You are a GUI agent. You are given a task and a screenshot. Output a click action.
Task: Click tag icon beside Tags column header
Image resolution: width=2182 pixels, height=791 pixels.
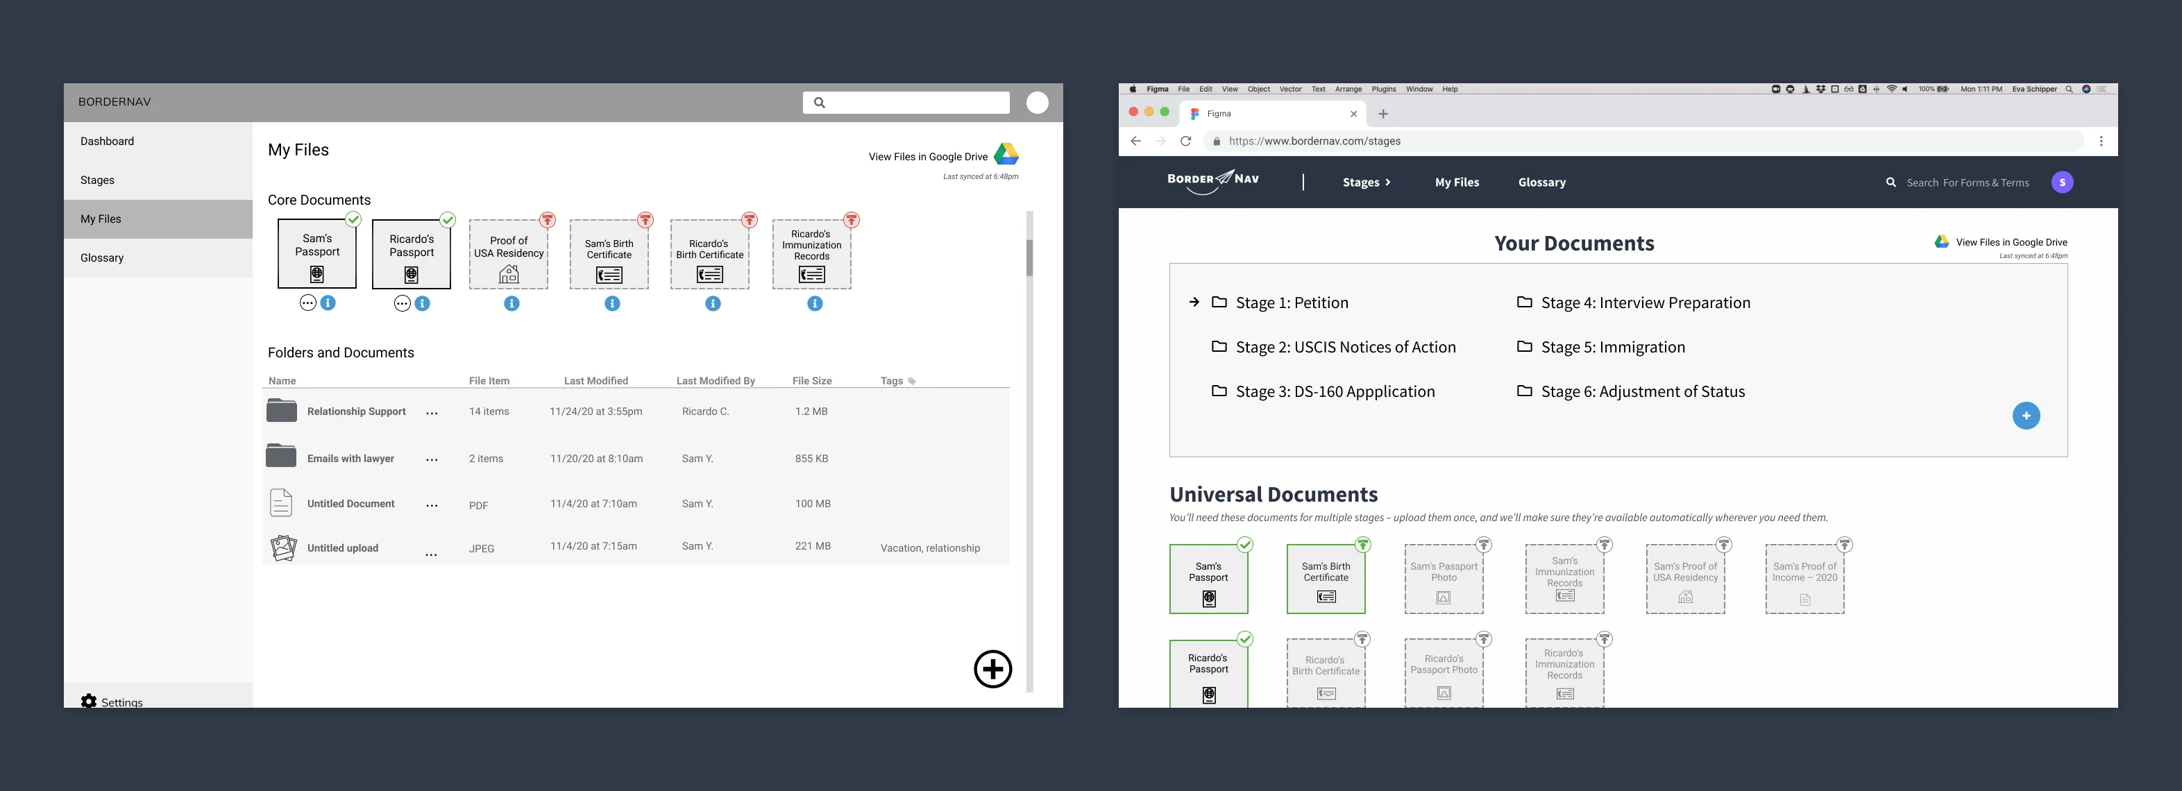click(912, 381)
